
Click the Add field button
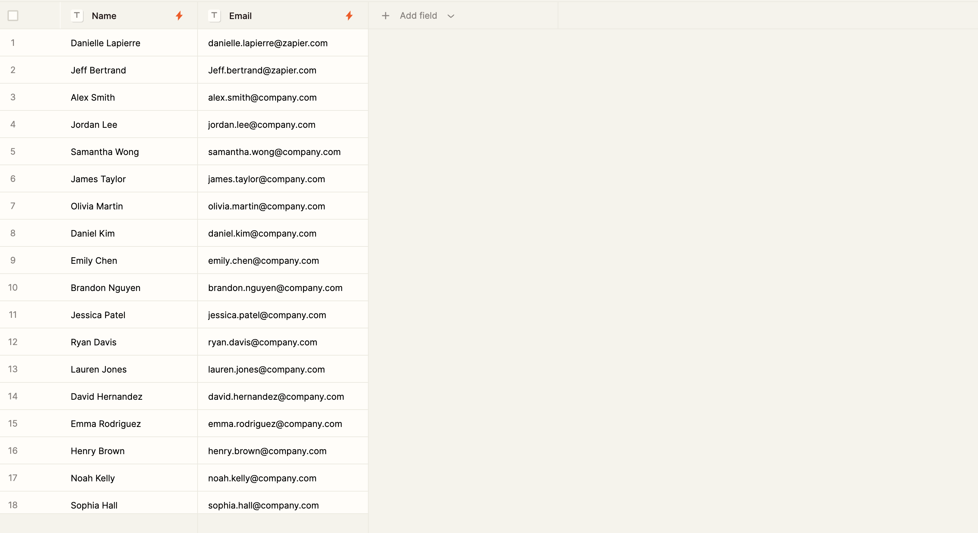point(418,16)
